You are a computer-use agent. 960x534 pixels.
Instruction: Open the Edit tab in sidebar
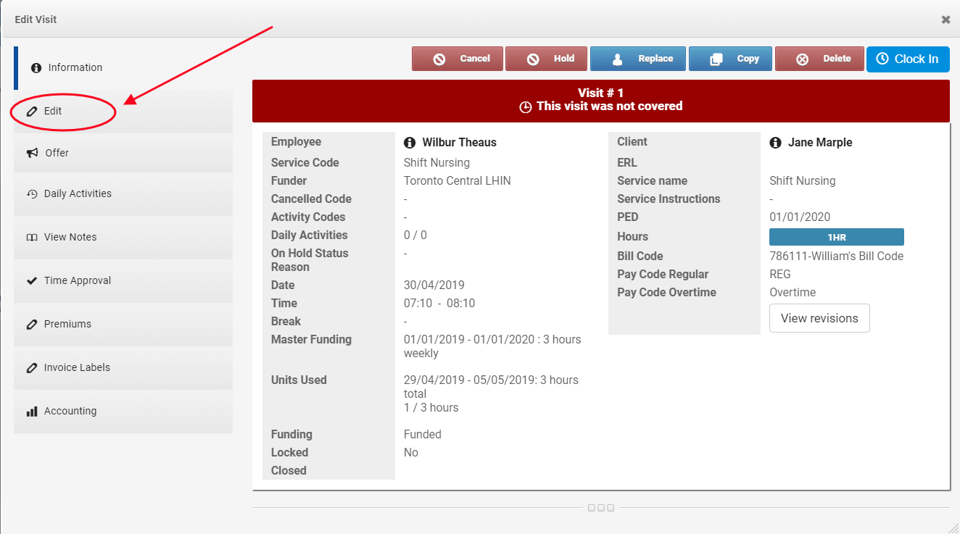(53, 112)
